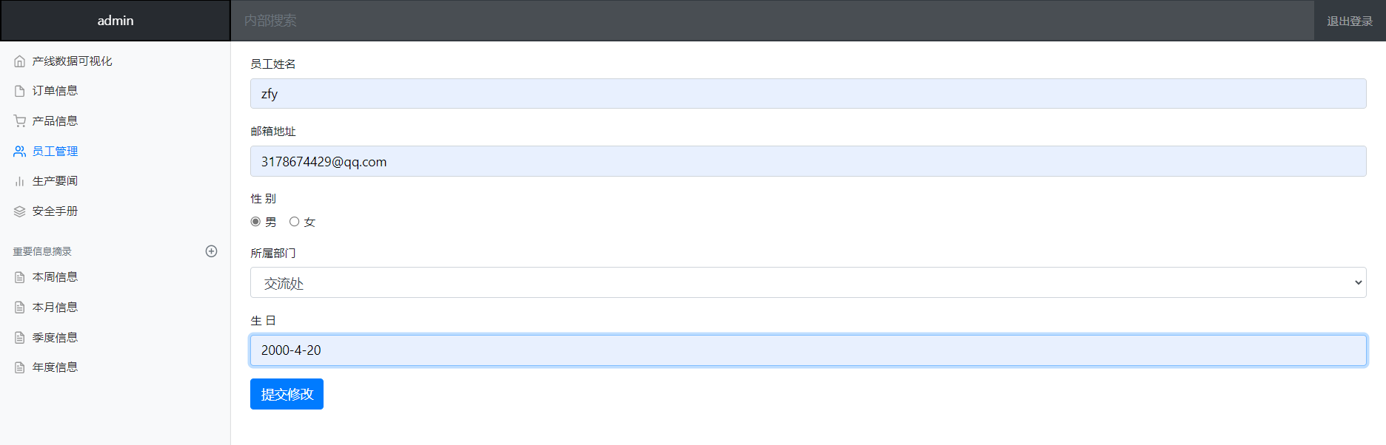
Task: Click the shopping cart icon for 产品信息
Action: 20,121
